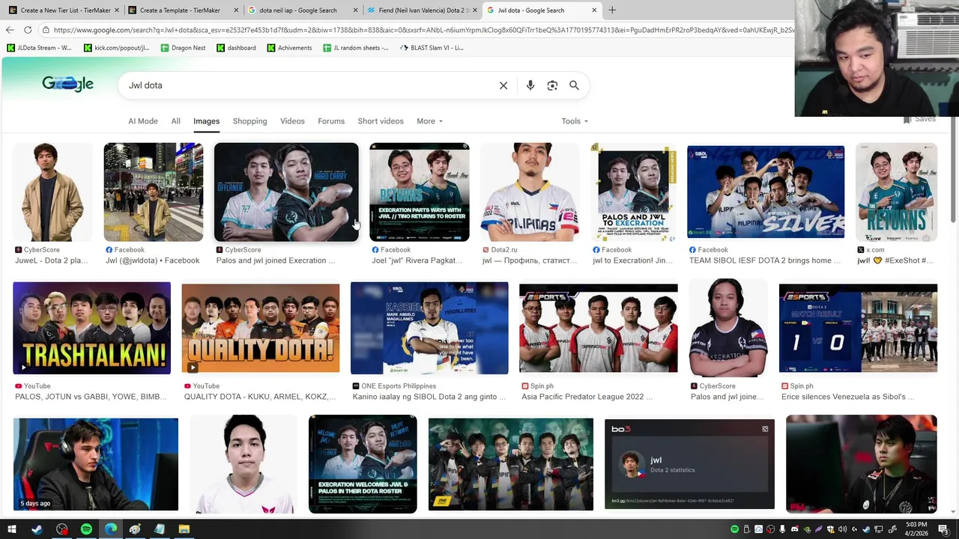
Task: Close the Jwl dota Google Search tab
Action: coord(594,10)
